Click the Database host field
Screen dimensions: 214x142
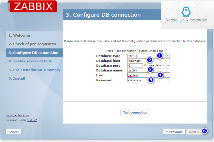tap(149, 61)
